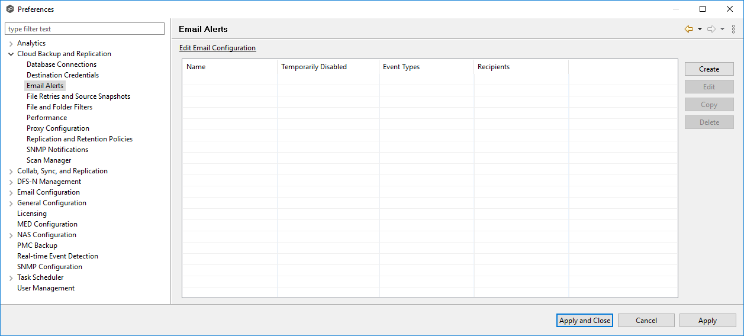Open the forward history dropdown arrow
This screenshot has width=744, height=336.
(722, 29)
